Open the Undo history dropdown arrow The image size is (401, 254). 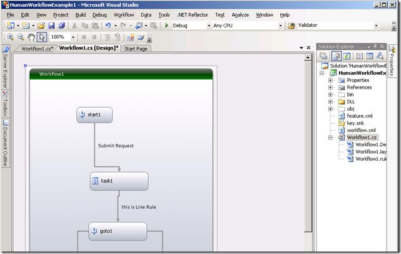click(116, 26)
